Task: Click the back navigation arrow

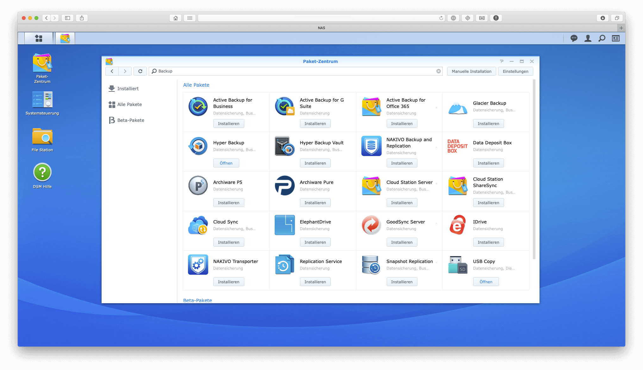Action: 112,71
